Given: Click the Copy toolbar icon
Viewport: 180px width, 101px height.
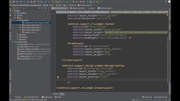Looking at the screenshot, I should (31, 2).
